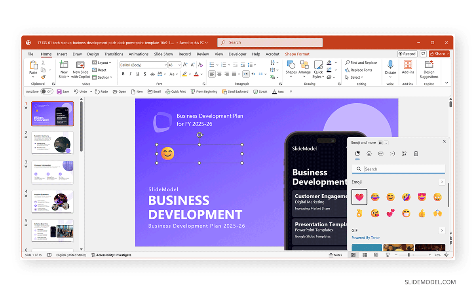Click Redo in quick access toolbar
475x294 pixels.
[x=101, y=91]
